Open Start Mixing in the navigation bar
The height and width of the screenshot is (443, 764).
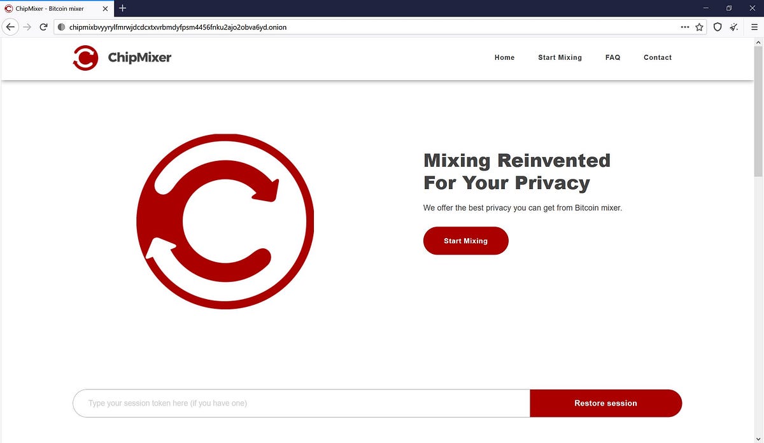pyautogui.click(x=560, y=57)
